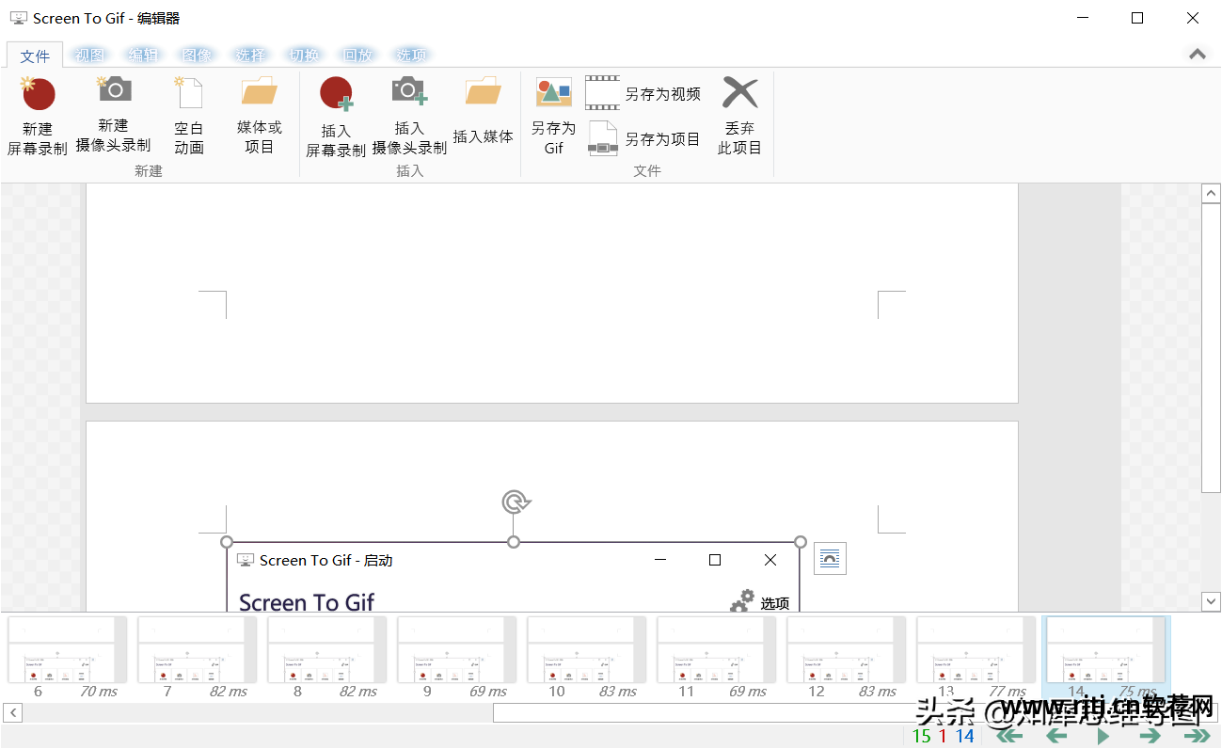Switch to the 选项 ribbon tab
Screen dimensions: 1222x749
tap(411, 56)
